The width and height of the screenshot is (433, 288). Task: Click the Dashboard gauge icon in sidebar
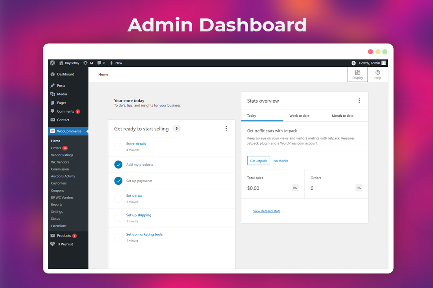(53, 74)
